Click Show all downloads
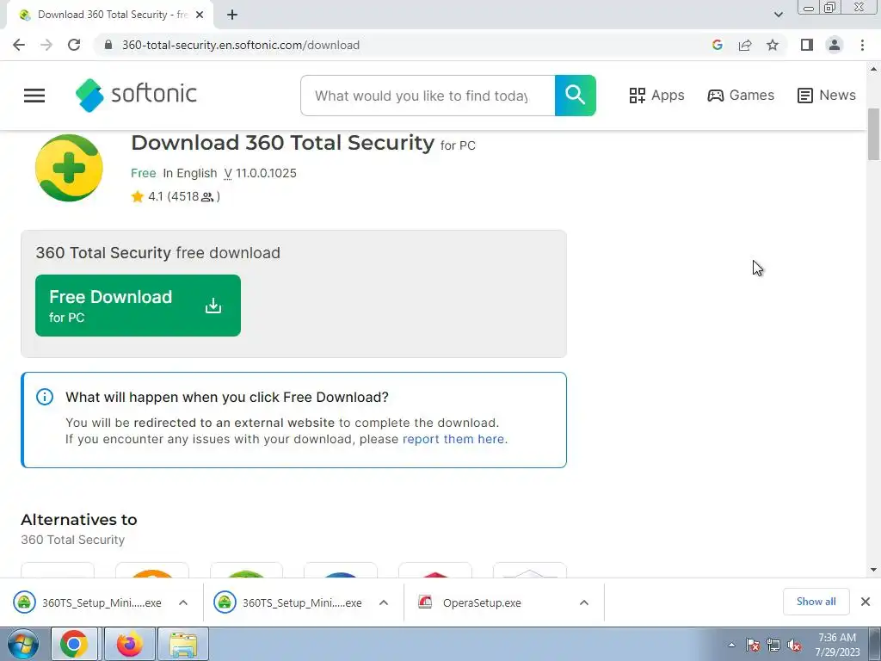The height and width of the screenshot is (661, 881). tap(816, 602)
